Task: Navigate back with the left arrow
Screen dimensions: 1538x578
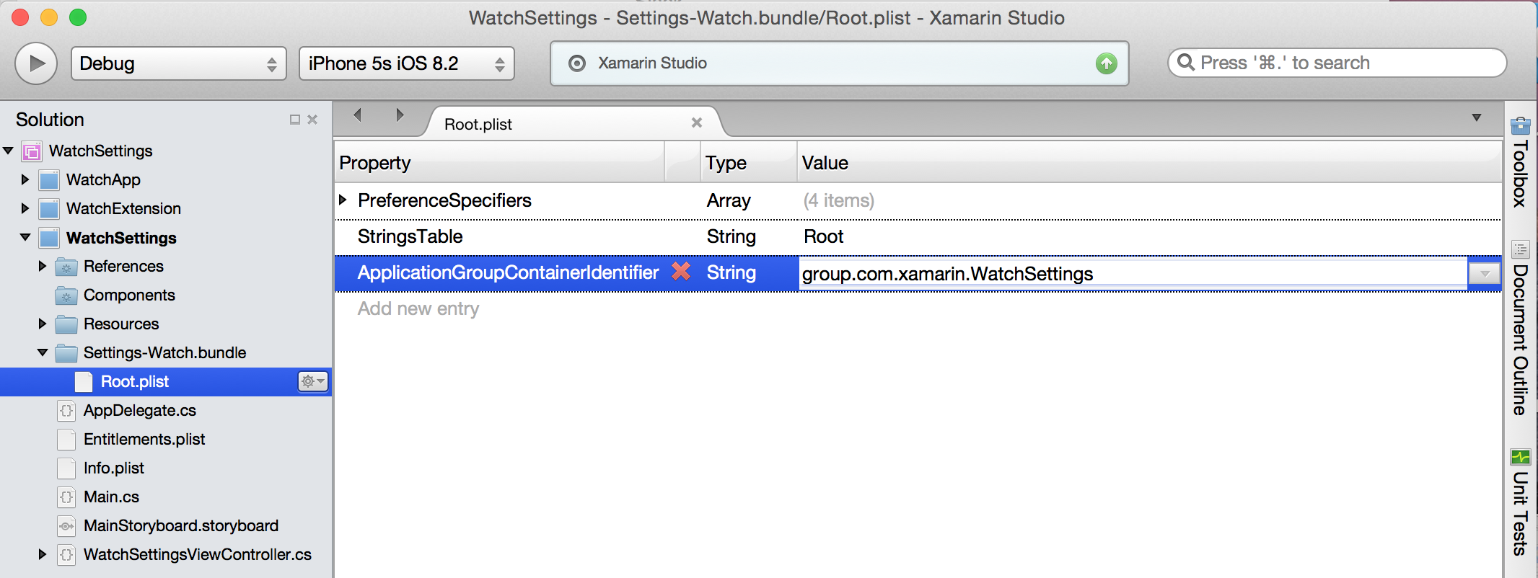Action: point(358,115)
